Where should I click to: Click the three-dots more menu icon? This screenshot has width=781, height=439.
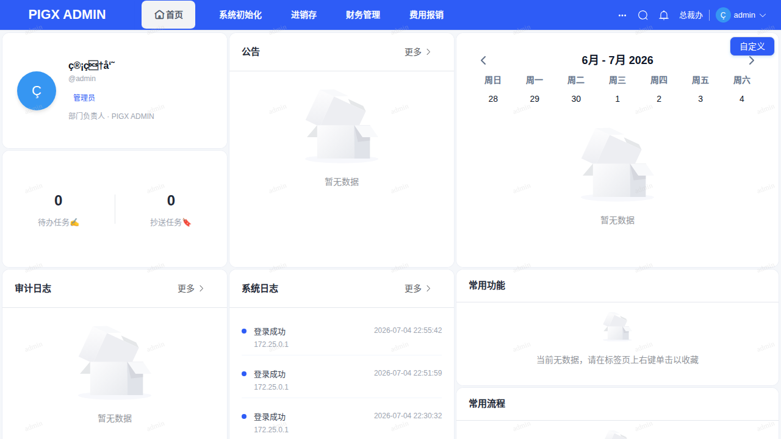[622, 15]
